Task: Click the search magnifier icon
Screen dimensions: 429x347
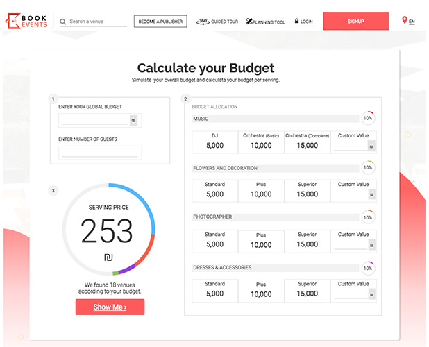Action: click(63, 22)
